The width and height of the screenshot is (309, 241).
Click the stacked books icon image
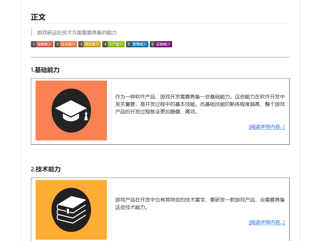click(71, 210)
